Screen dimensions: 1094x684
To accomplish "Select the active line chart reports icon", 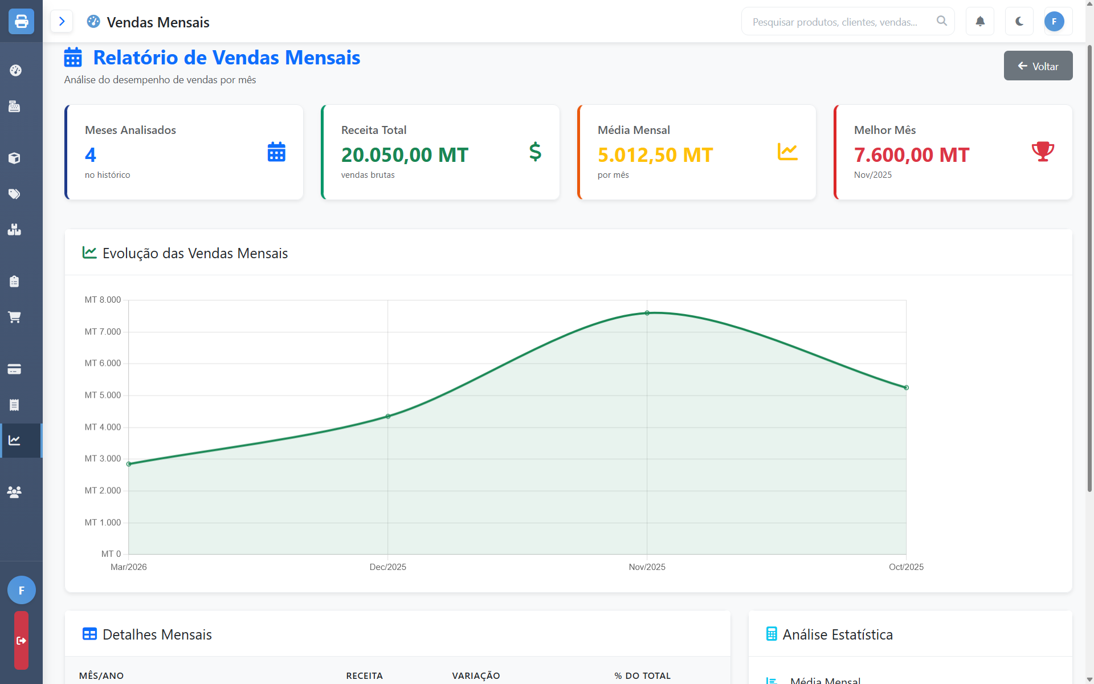I will (x=15, y=441).
